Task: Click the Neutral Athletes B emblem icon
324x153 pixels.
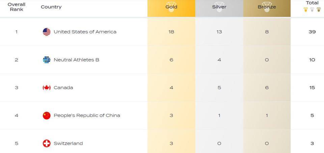Action: tap(47, 60)
